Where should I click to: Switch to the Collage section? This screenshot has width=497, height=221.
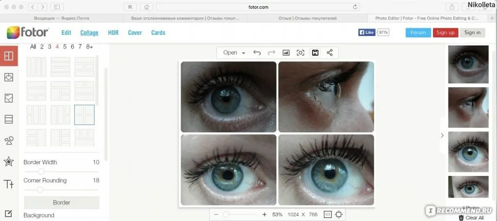tap(89, 33)
